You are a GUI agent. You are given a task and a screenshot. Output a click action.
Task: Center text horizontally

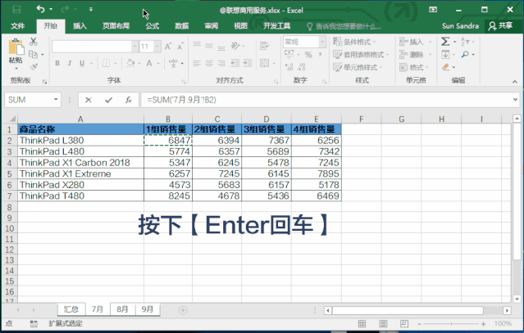pyautogui.click(x=209, y=63)
